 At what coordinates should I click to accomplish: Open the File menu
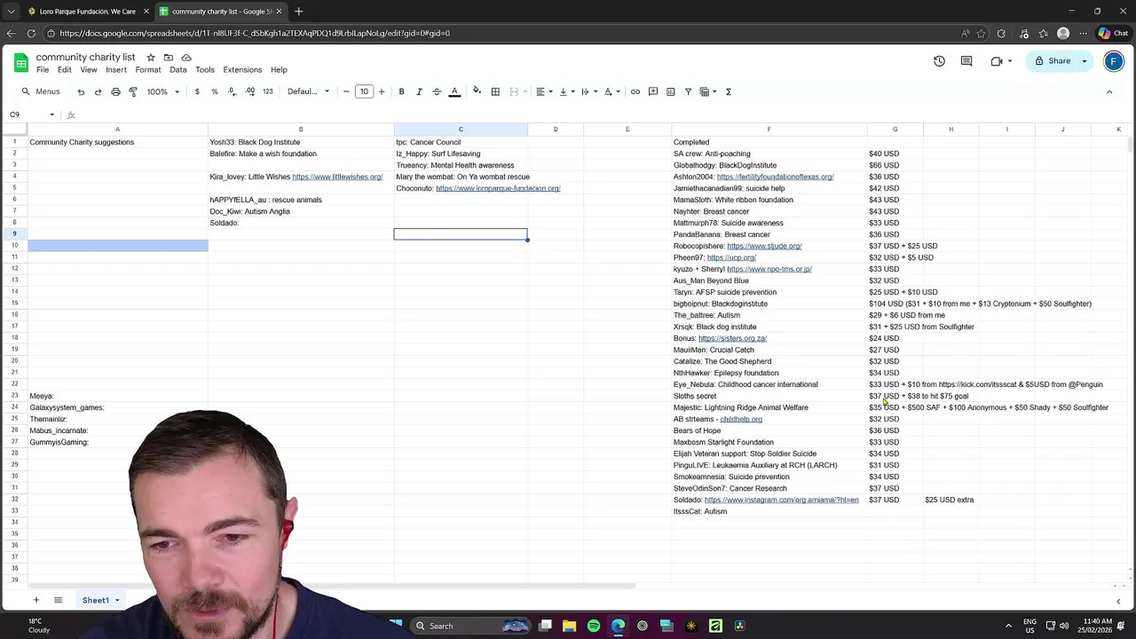coord(43,70)
